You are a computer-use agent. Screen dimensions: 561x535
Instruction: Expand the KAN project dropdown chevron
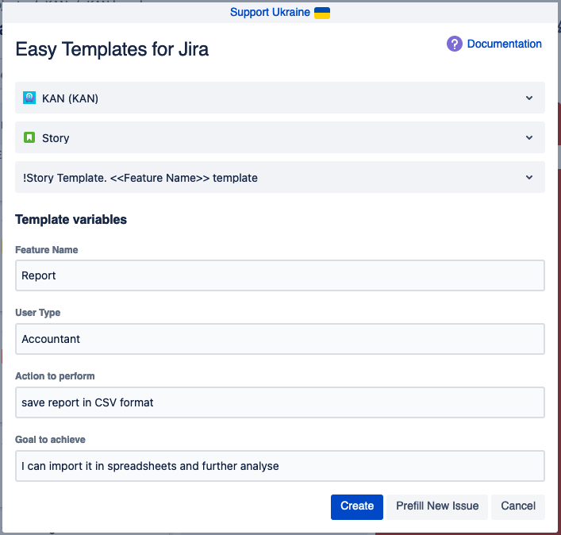tap(529, 98)
